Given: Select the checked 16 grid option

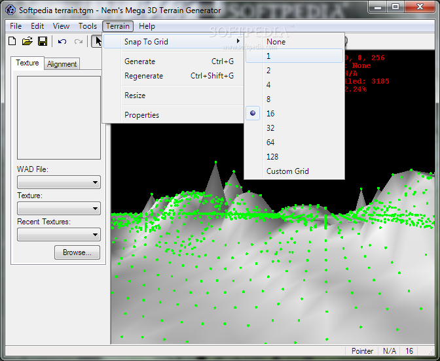Looking at the screenshot, I should (x=294, y=113).
